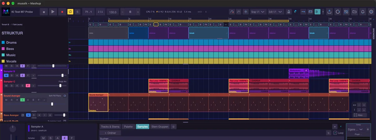
Task: Select the automation curve with red dot tool
Action: (x=232, y=12)
